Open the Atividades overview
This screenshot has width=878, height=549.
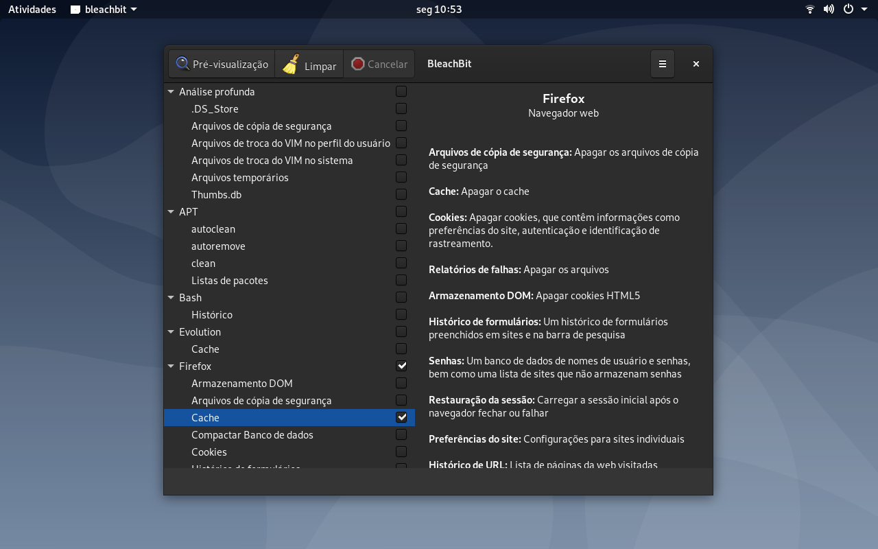[32, 10]
